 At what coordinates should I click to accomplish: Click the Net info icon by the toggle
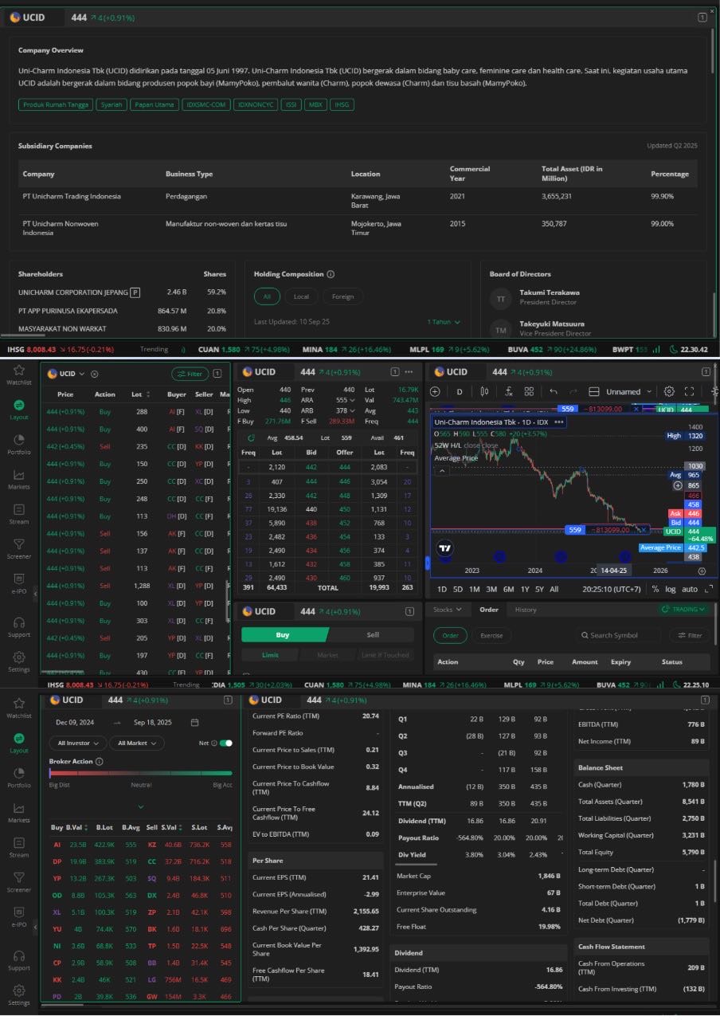(214, 743)
